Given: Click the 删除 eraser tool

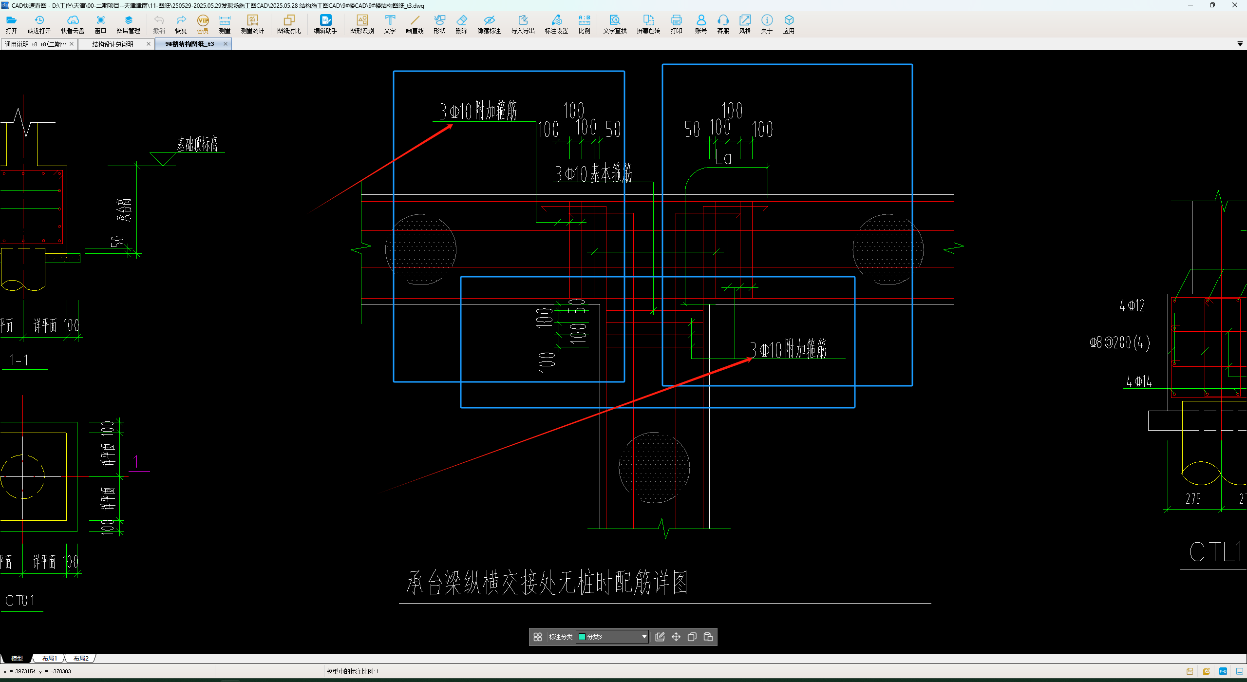Looking at the screenshot, I should 461,24.
